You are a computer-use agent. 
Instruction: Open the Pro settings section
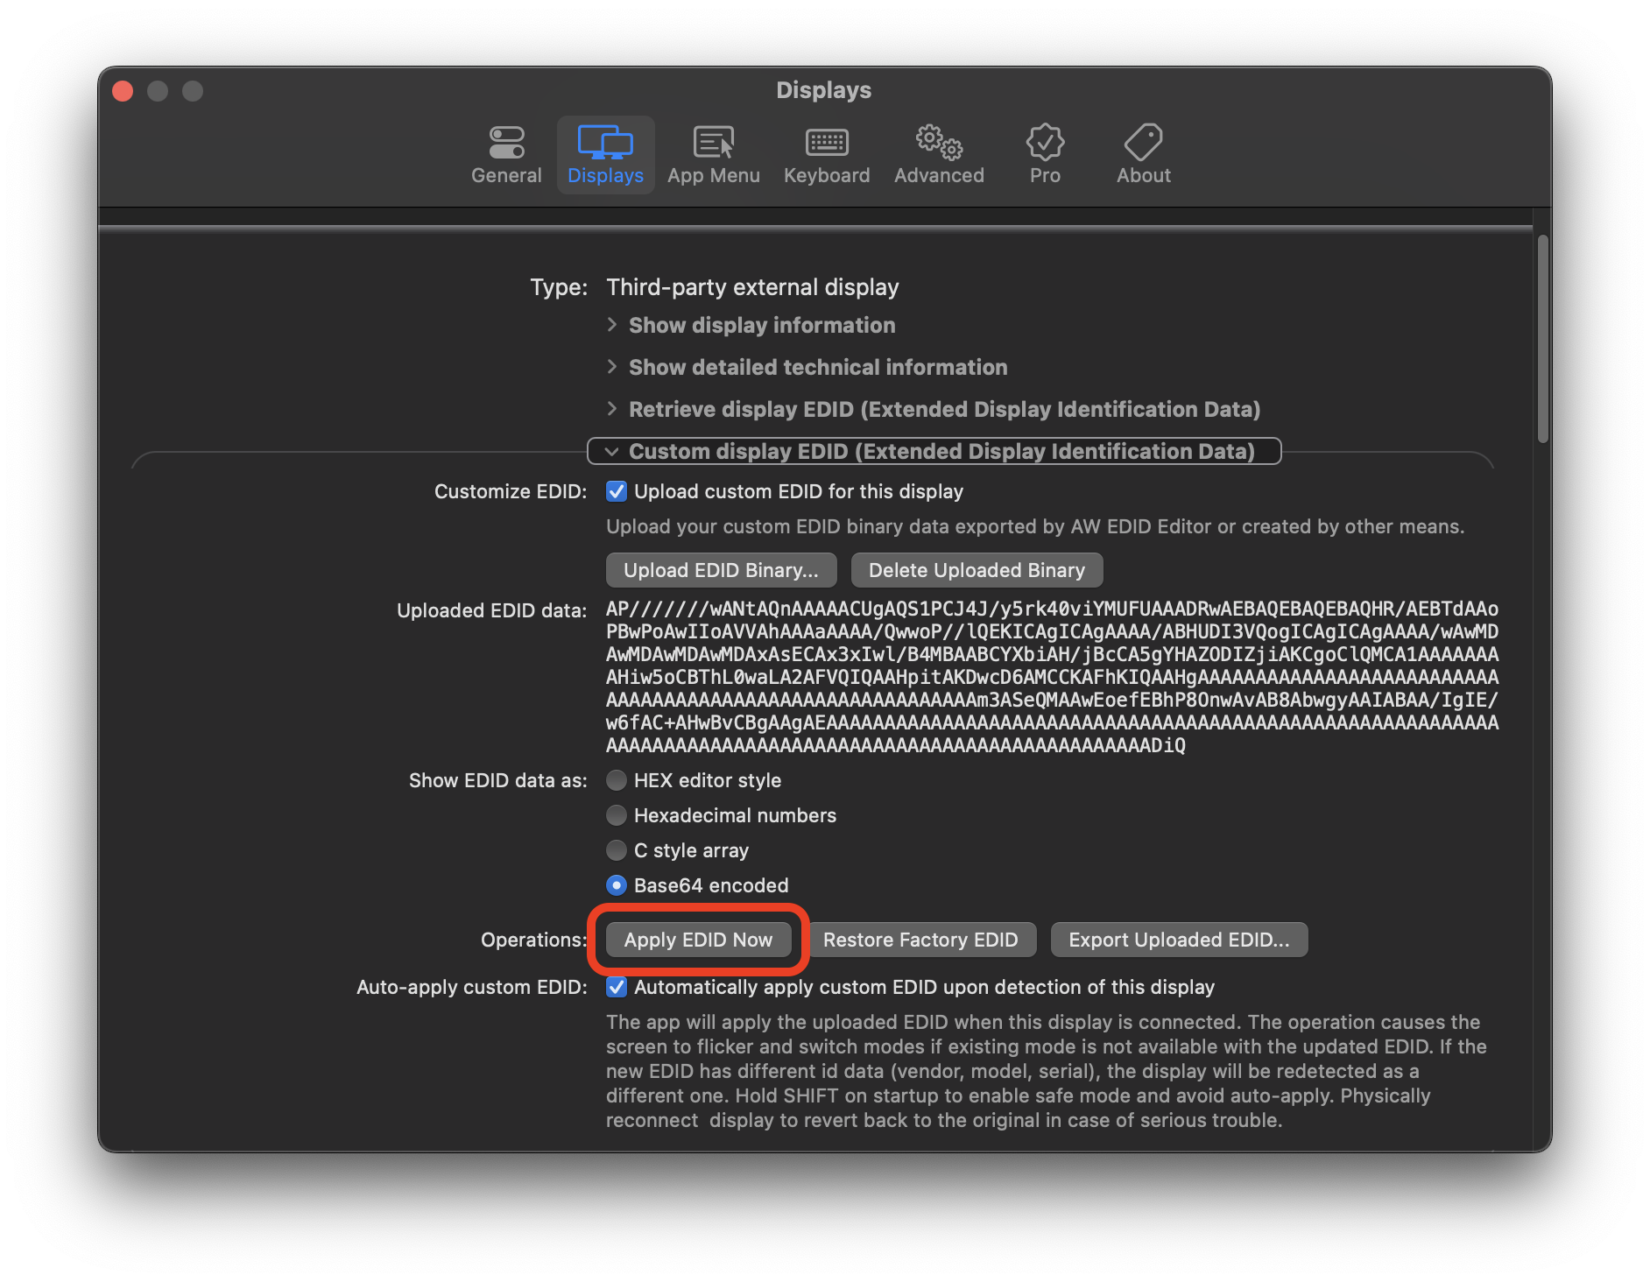[1044, 155]
